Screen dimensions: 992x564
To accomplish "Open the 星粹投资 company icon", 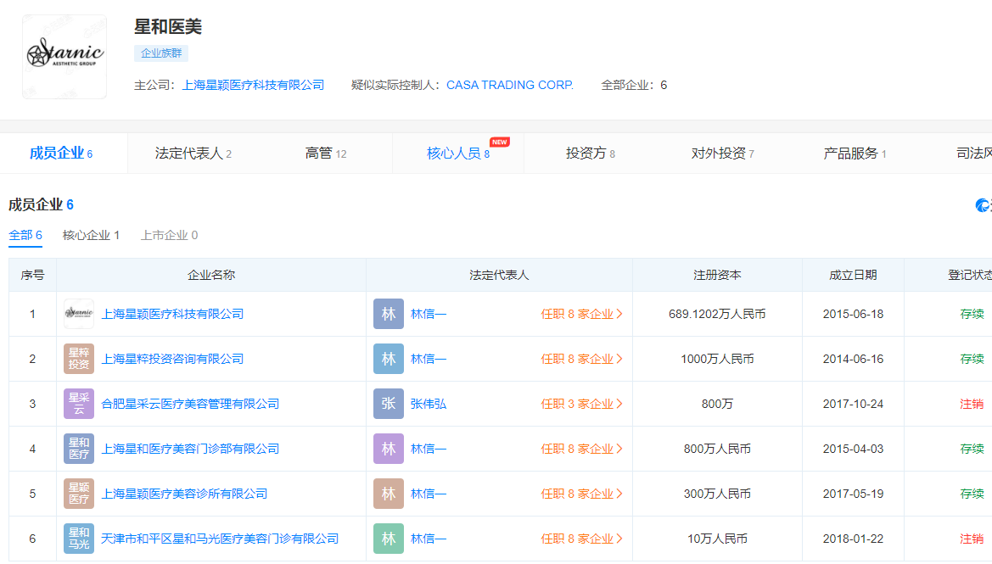I will pyautogui.click(x=79, y=359).
